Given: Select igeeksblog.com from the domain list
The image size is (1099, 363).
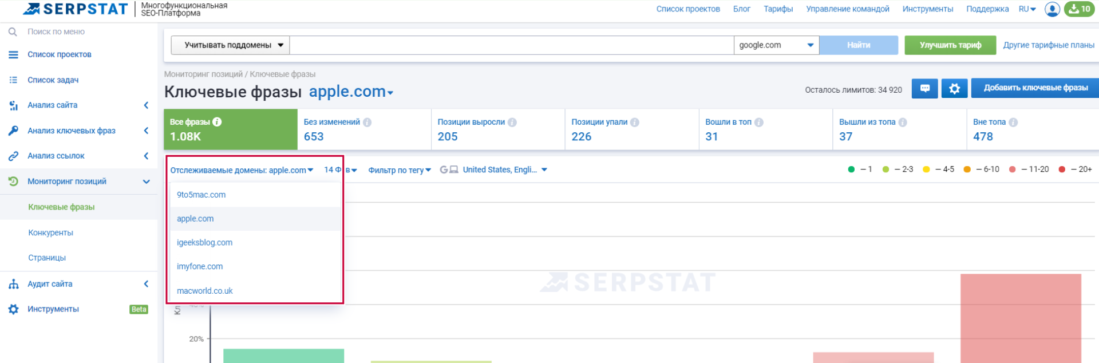Looking at the screenshot, I should pyautogui.click(x=204, y=243).
